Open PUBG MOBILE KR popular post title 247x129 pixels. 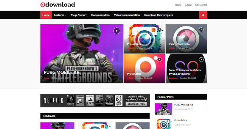pyautogui.click(x=184, y=105)
